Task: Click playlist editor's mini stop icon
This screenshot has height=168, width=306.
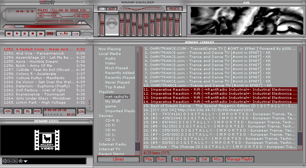Action: click(55, 114)
